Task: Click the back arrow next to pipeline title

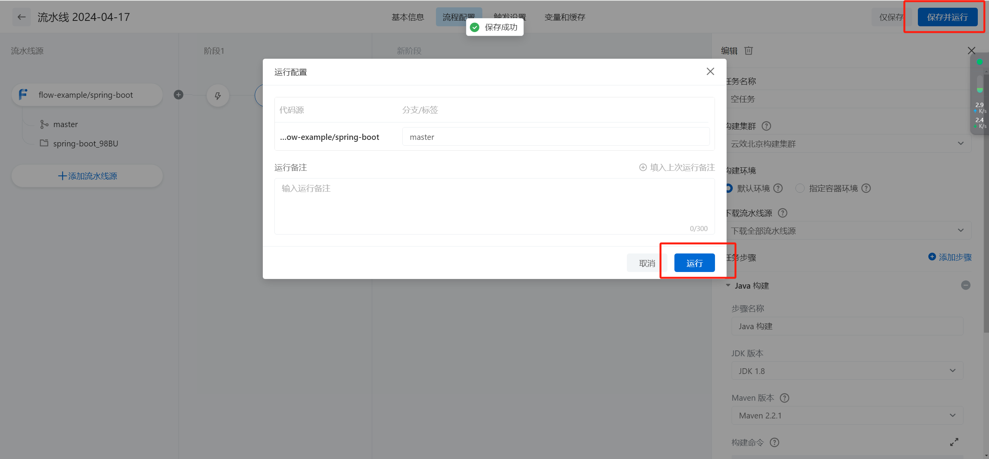Action: tap(22, 17)
